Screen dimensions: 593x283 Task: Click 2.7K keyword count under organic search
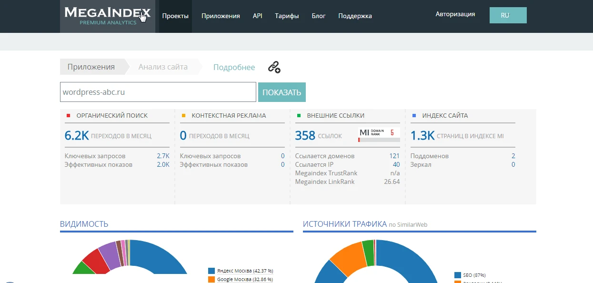coord(163,156)
